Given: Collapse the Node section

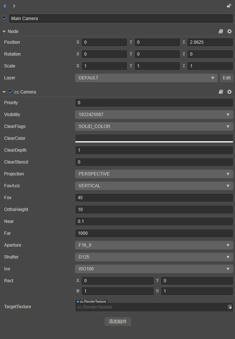Looking at the screenshot, I should 4,32.
